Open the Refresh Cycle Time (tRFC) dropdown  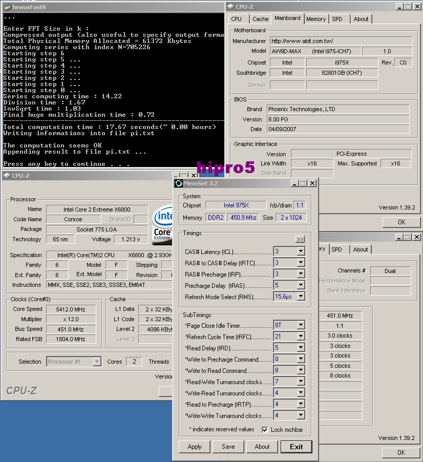301,336
